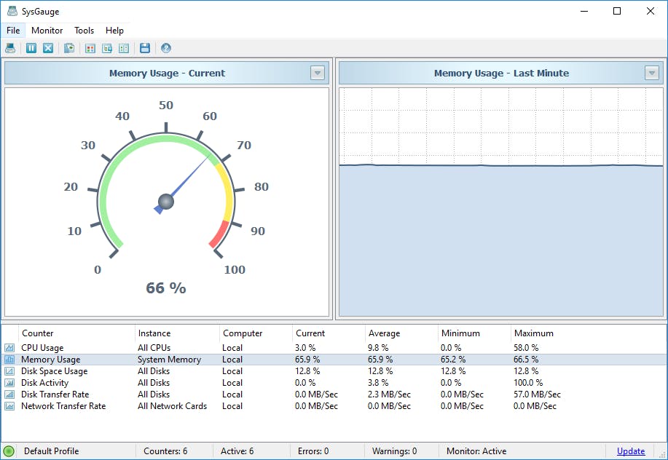The image size is (668, 460).
Task: Pause monitoring with the pause toolbar button
Action: (31, 48)
